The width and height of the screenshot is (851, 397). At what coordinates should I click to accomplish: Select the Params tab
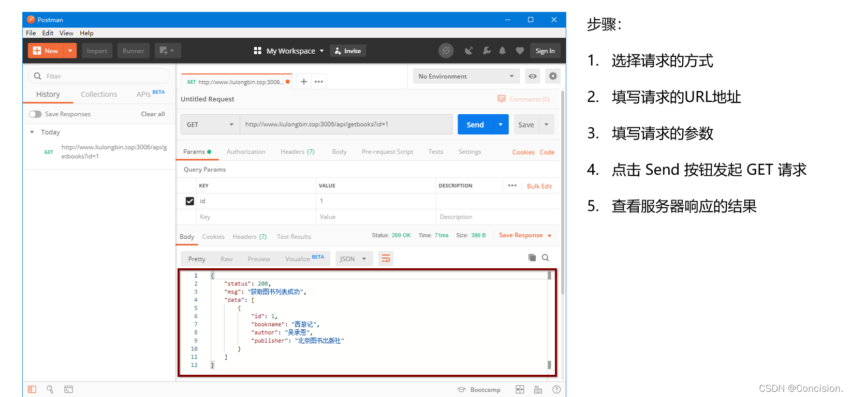[x=197, y=151]
